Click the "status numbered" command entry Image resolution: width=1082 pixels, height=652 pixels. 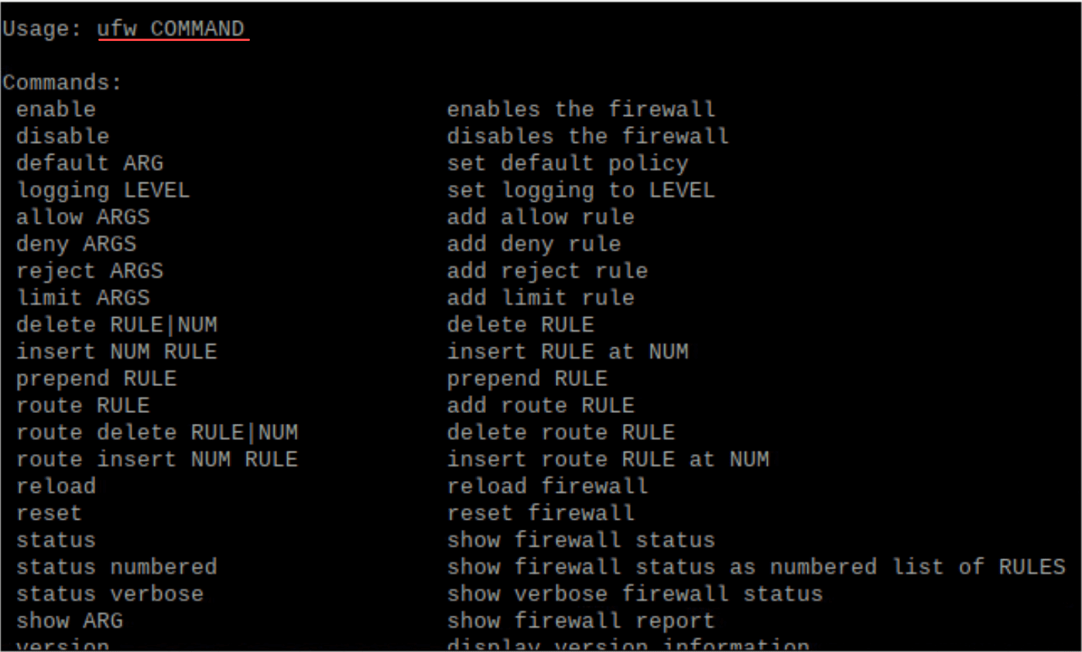[x=116, y=567]
